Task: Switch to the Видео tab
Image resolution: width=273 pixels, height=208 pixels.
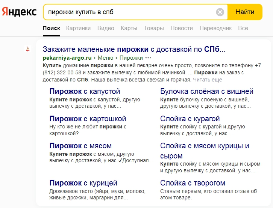Action: point(106,28)
